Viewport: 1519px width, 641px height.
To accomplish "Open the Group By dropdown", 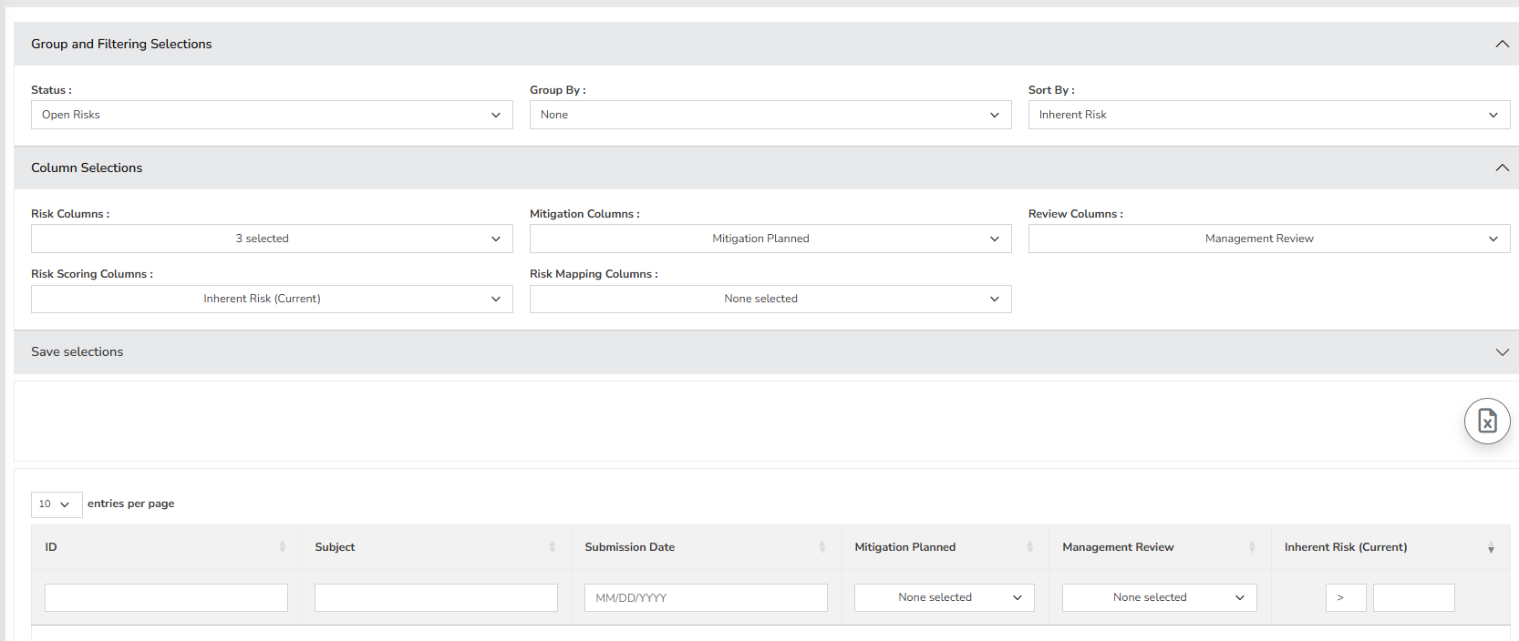I will [770, 115].
